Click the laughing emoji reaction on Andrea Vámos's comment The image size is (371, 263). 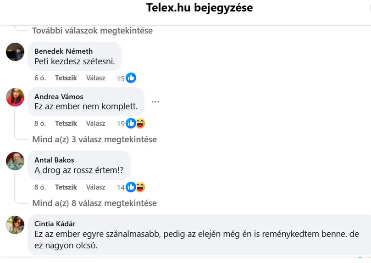tap(140, 123)
